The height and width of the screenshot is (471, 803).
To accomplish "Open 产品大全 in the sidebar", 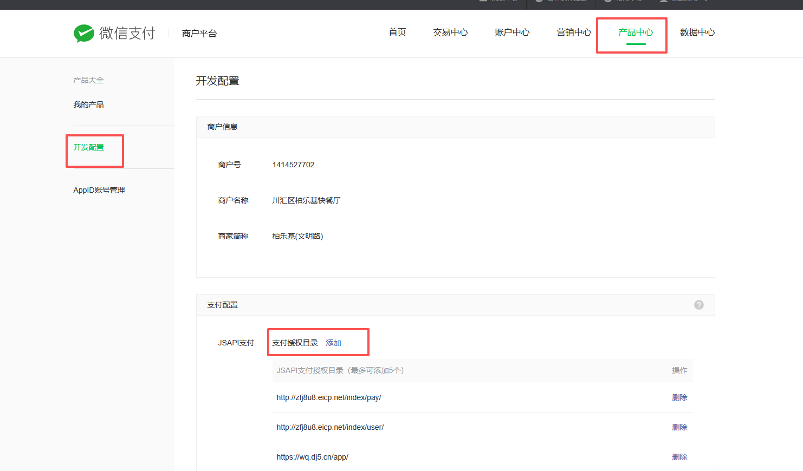I will [x=88, y=80].
